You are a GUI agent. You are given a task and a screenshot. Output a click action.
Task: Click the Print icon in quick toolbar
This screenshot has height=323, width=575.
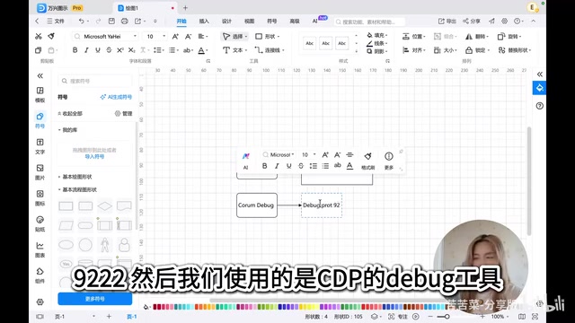125,22
